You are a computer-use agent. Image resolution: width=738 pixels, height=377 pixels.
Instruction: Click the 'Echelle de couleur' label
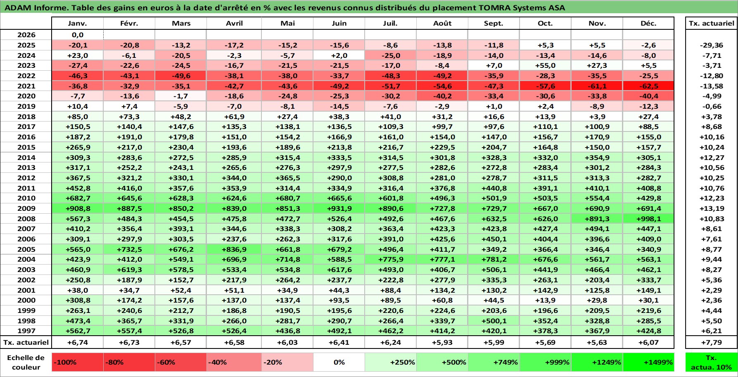26,362
